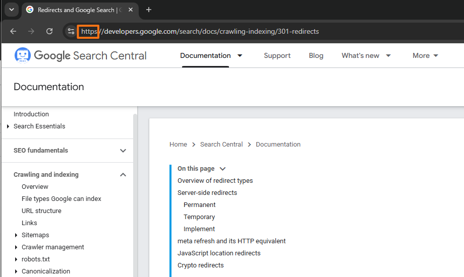Open the site information icon in the address bar

[71, 31]
